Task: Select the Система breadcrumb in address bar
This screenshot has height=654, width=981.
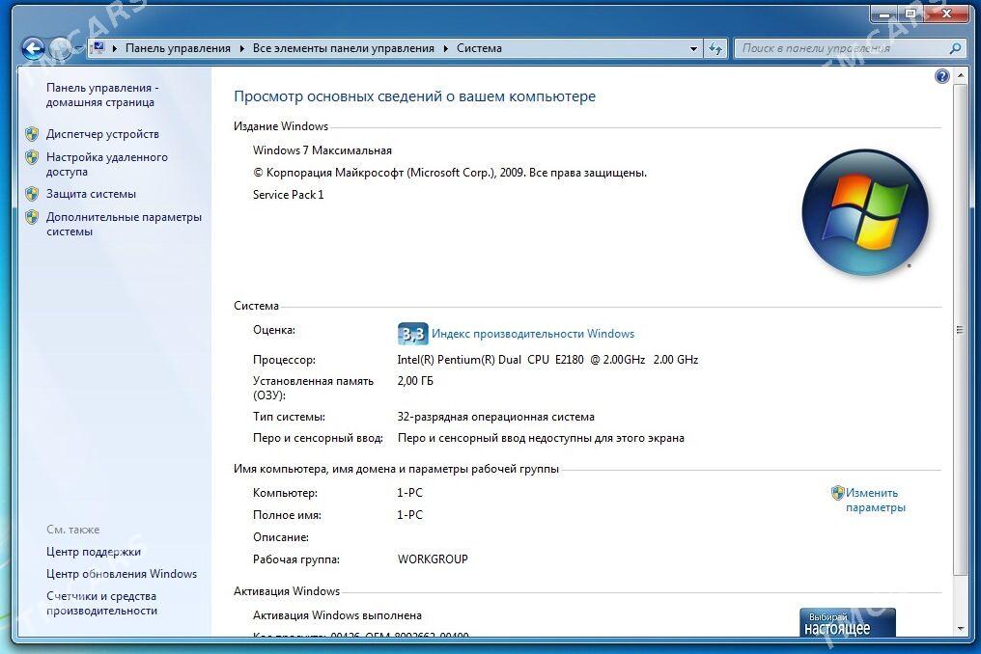Action: (479, 48)
